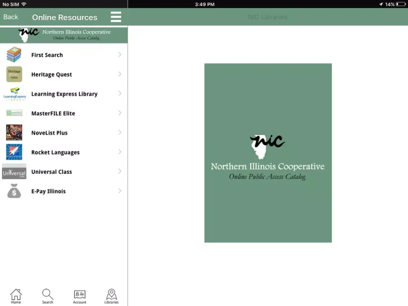Tap the E-Pay Illinois money bag icon

click(14, 191)
